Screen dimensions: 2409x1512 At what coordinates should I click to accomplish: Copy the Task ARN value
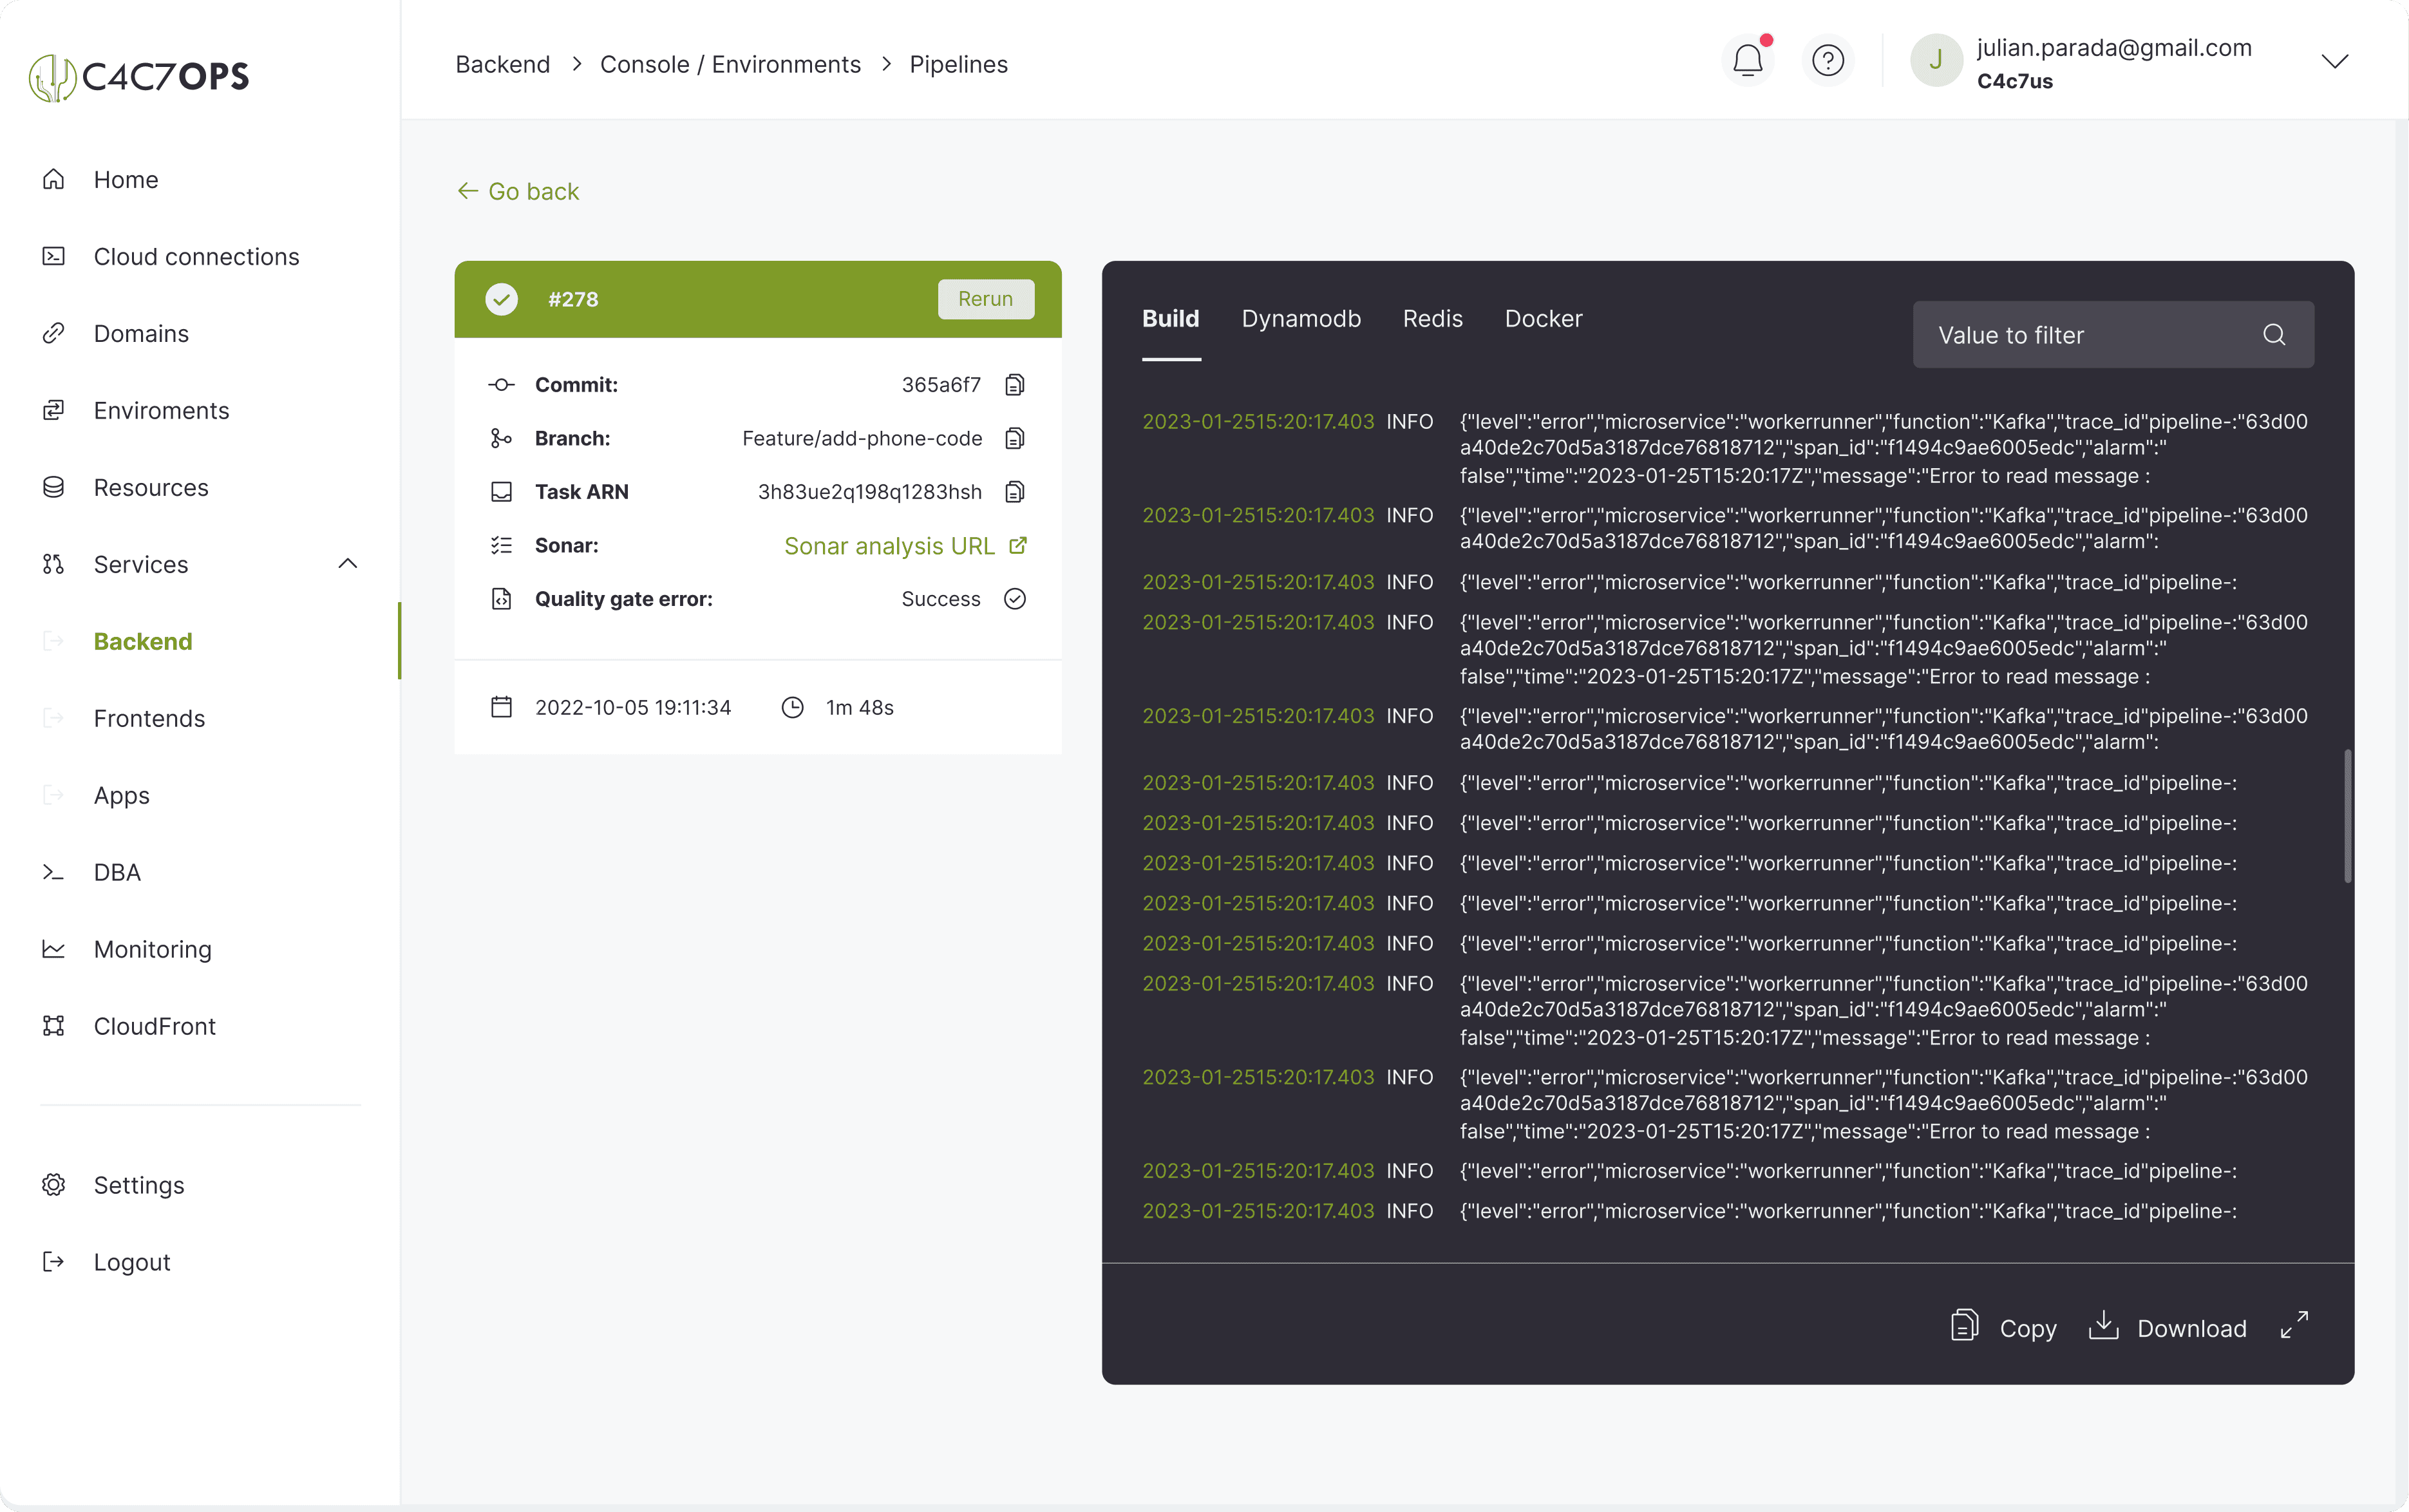tap(1014, 491)
